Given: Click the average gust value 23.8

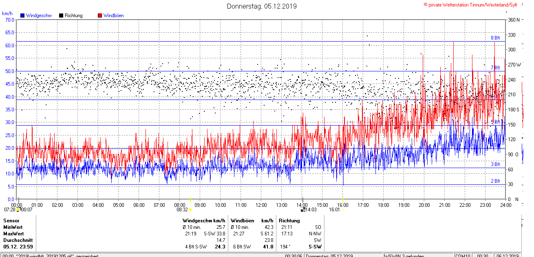Looking at the screenshot, I should click(x=269, y=240).
